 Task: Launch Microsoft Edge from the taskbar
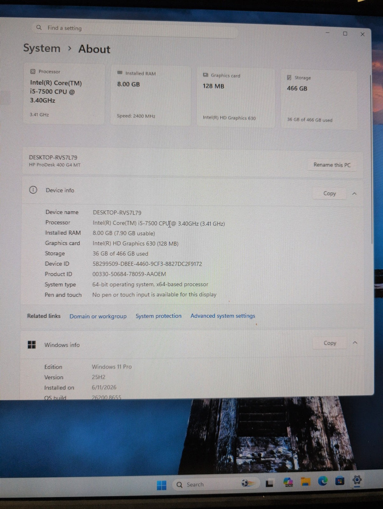point(323,481)
